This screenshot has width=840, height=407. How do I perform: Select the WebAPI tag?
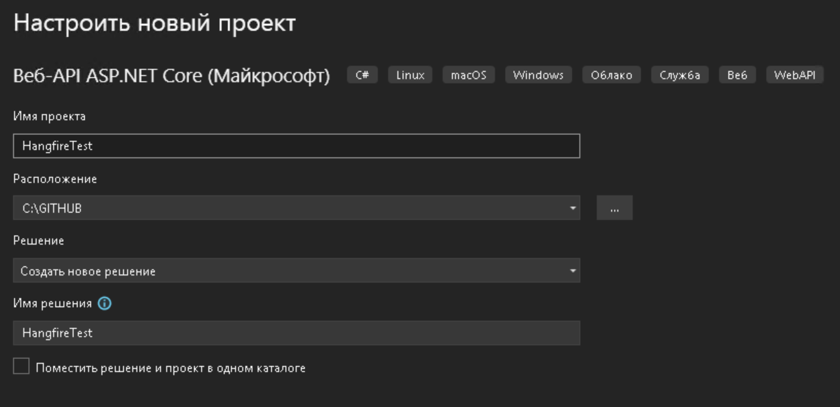(794, 75)
